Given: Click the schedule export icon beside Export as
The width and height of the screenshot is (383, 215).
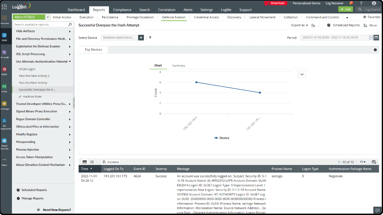Looking at the screenshot, I should pos(313,25).
